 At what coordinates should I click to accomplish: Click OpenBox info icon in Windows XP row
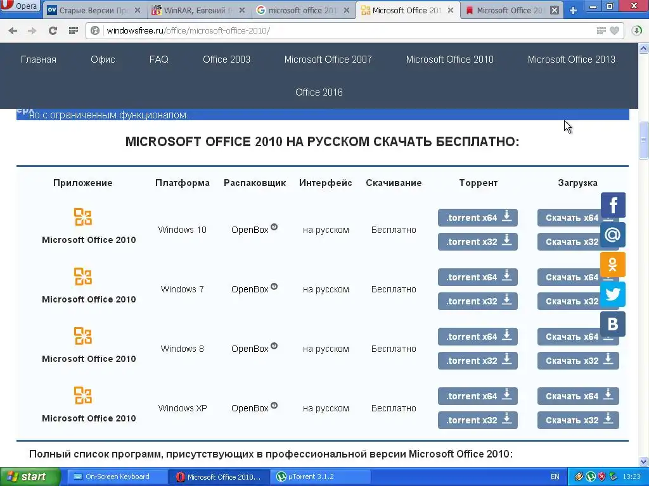pos(274,406)
